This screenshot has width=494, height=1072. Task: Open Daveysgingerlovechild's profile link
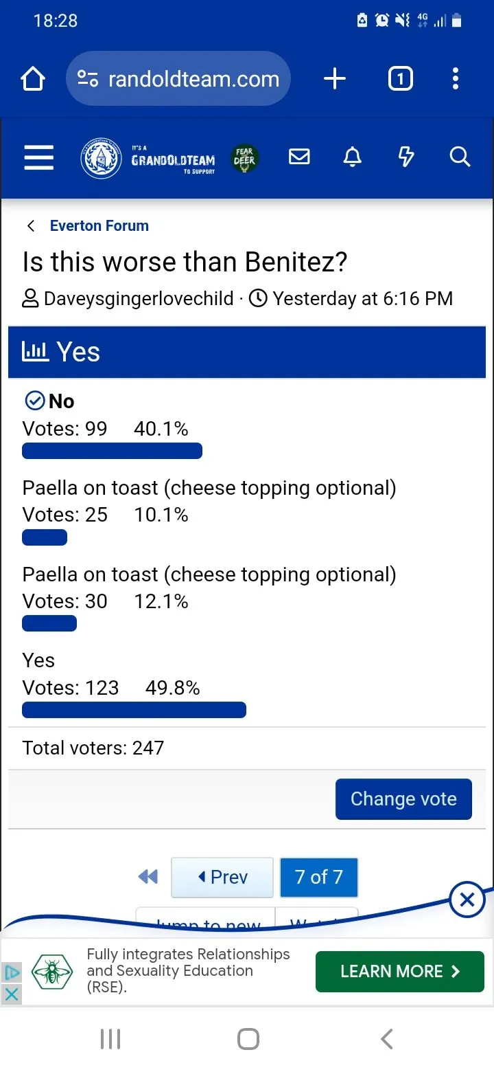[139, 299]
